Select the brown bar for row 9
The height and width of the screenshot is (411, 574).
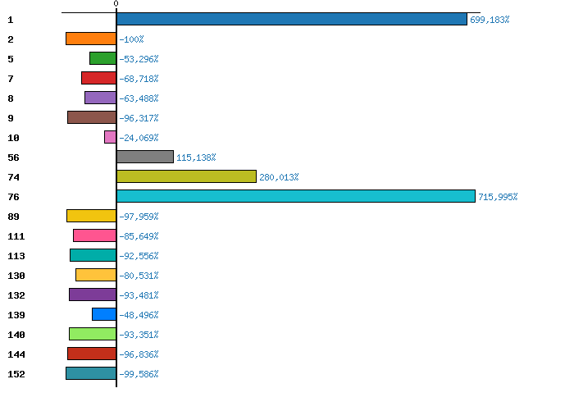coord(92,117)
